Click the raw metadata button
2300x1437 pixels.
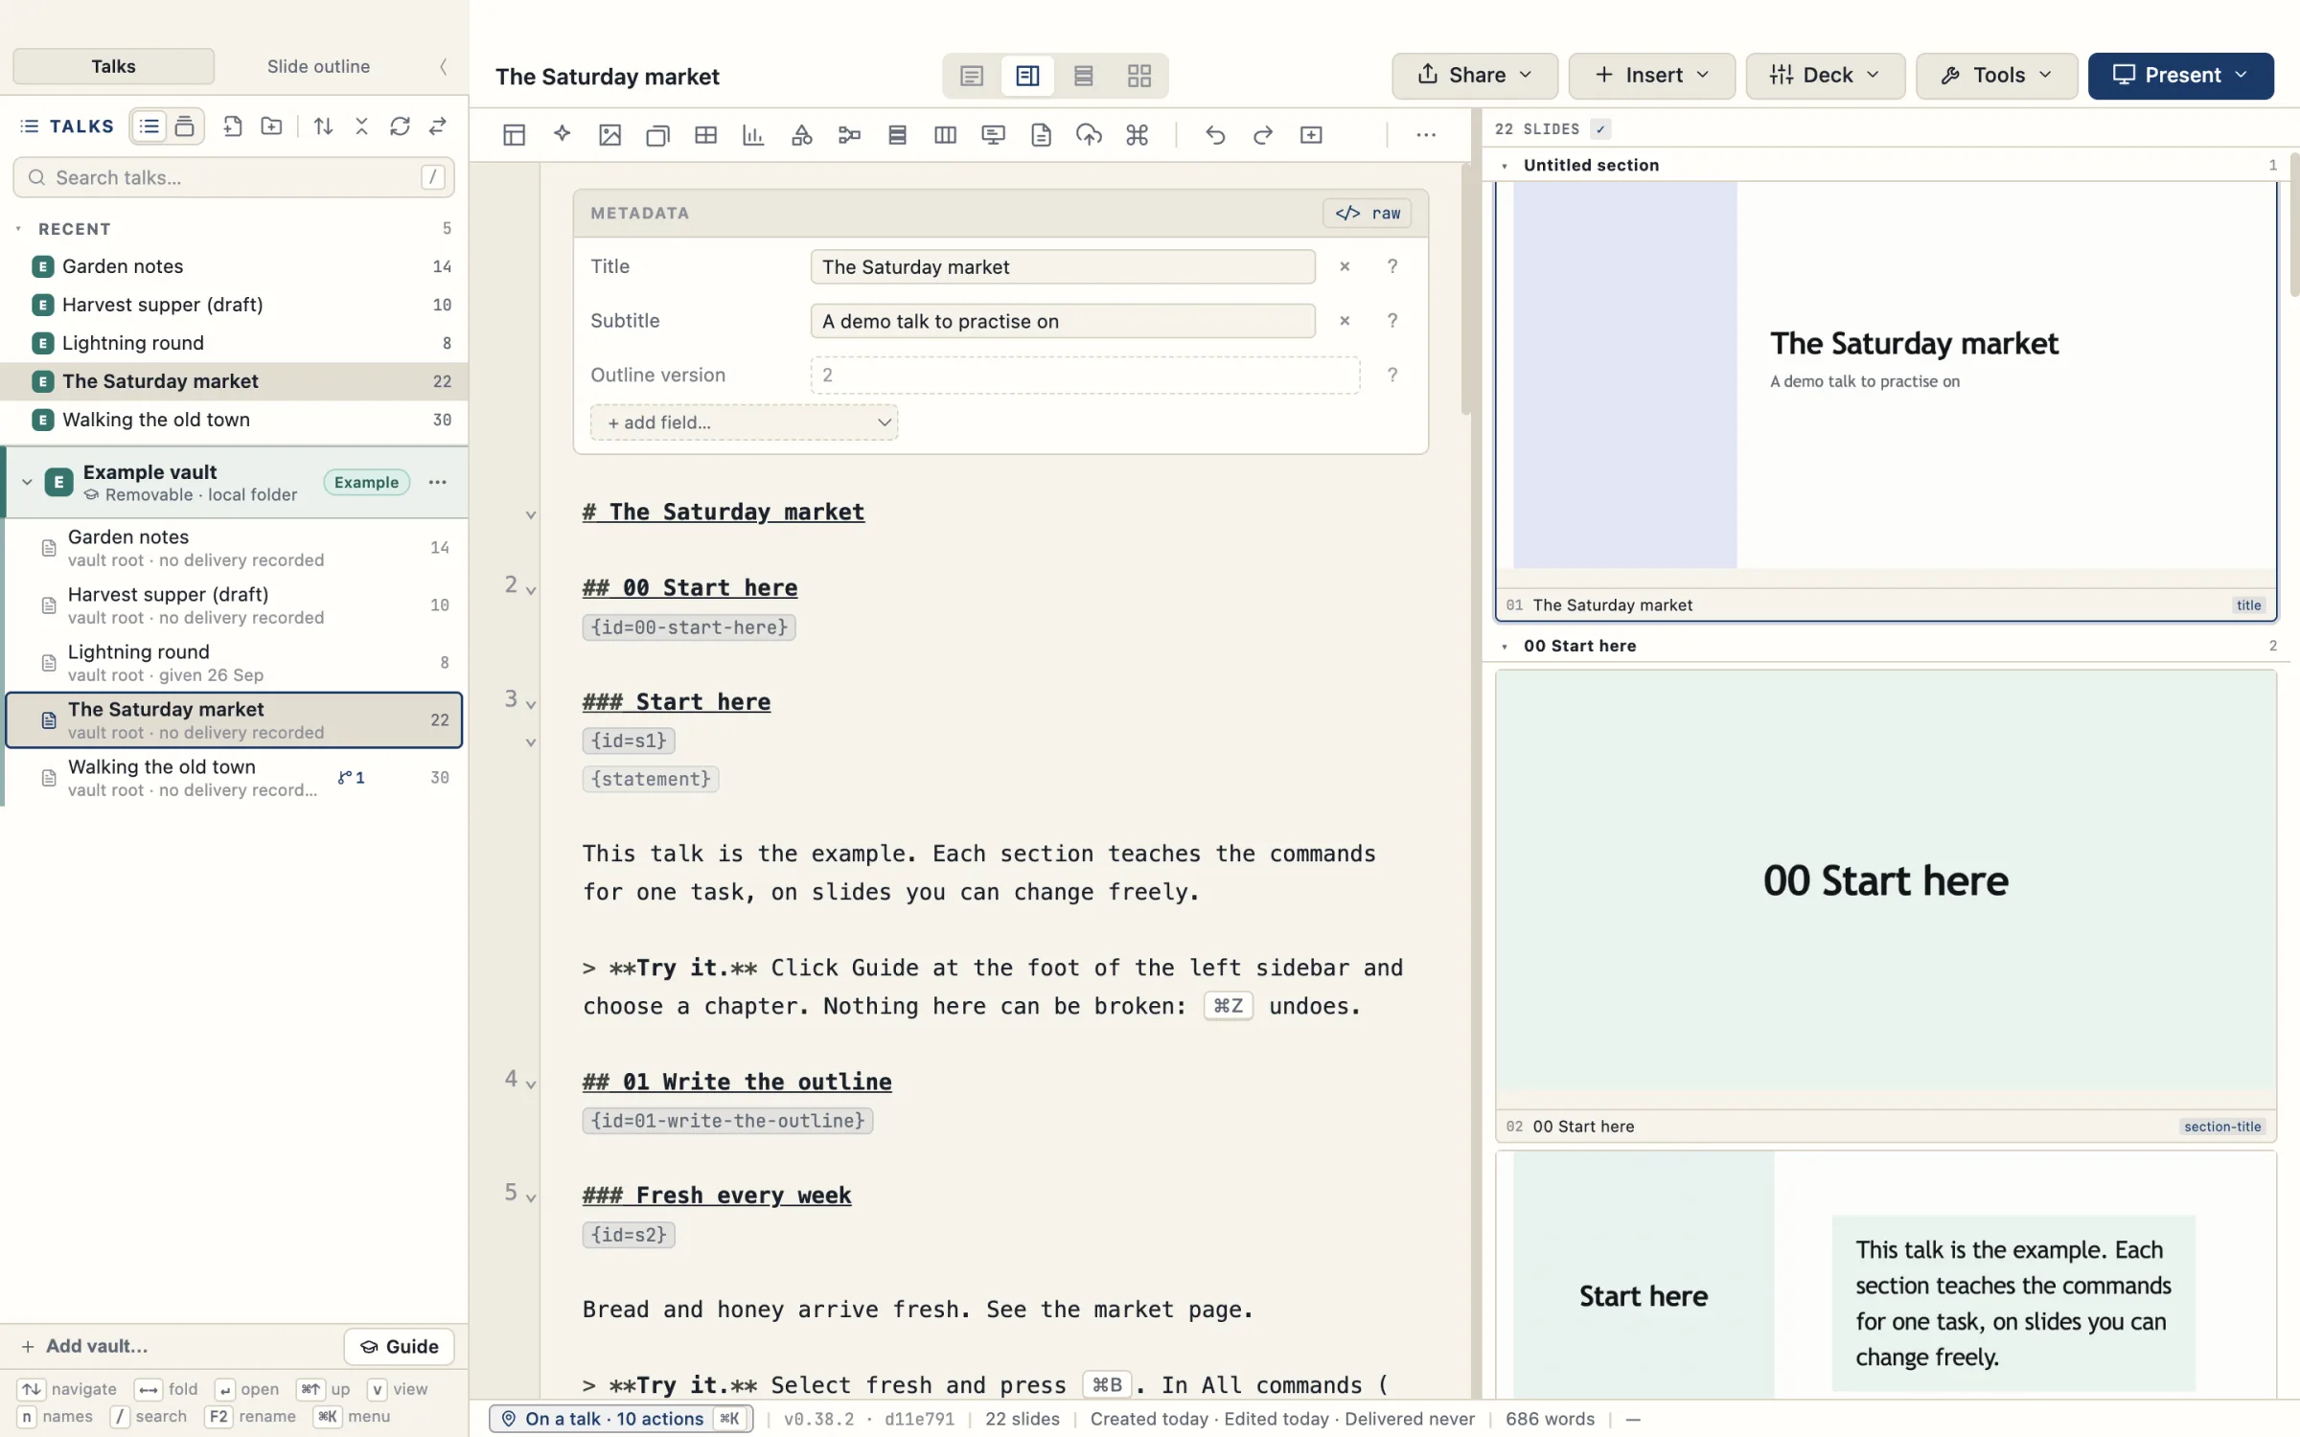[x=1368, y=214]
